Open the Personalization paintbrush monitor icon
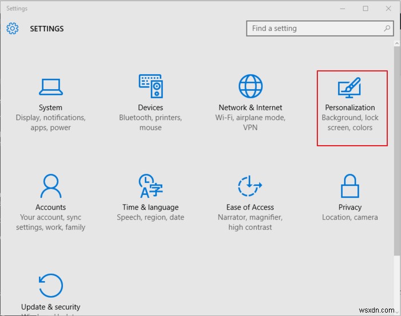Screen dimensions: 401x316 click(349, 87)
